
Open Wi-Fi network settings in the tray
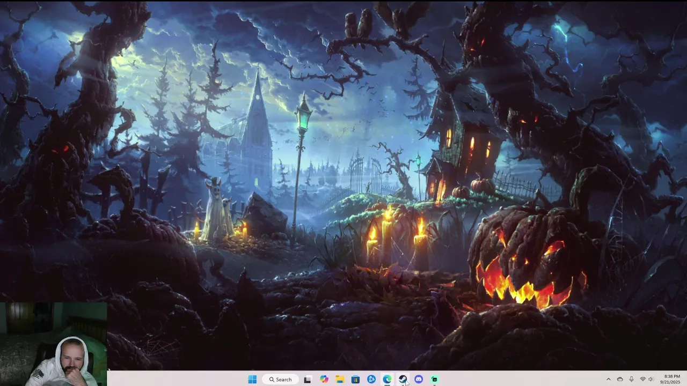click(642, 379)
